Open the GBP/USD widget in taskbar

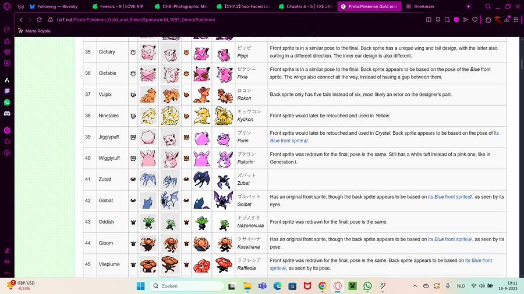pos(21,286)
